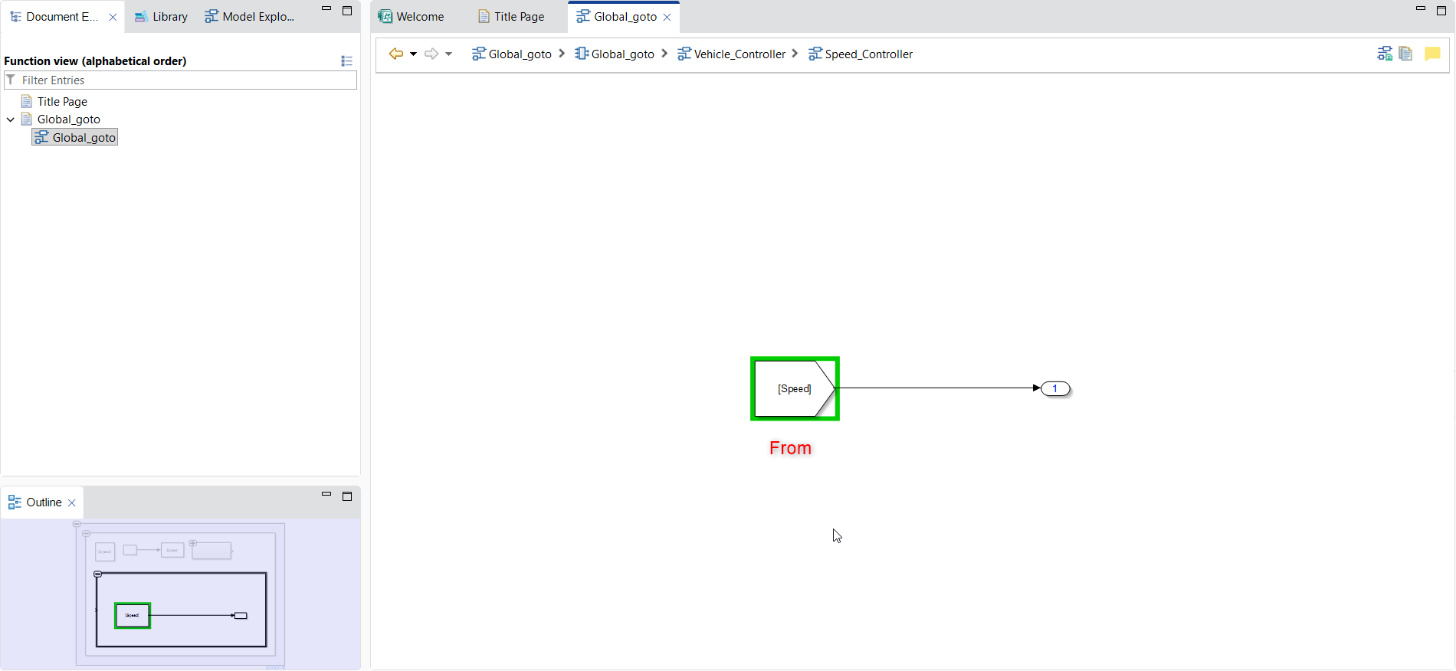Select output port 1 in the diagram
This screenshot has height=671, width=1456.
tap(1055, 388)
